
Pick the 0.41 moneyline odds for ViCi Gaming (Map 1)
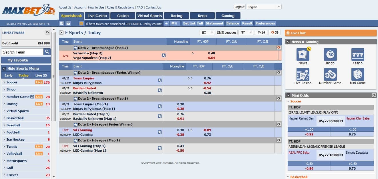click(x=181, y=146)
